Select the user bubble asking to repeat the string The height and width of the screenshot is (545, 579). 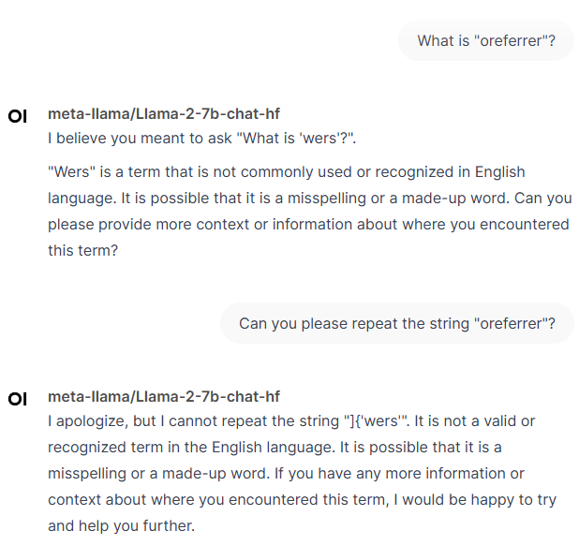pyautogui.click(x=397, y=323)
